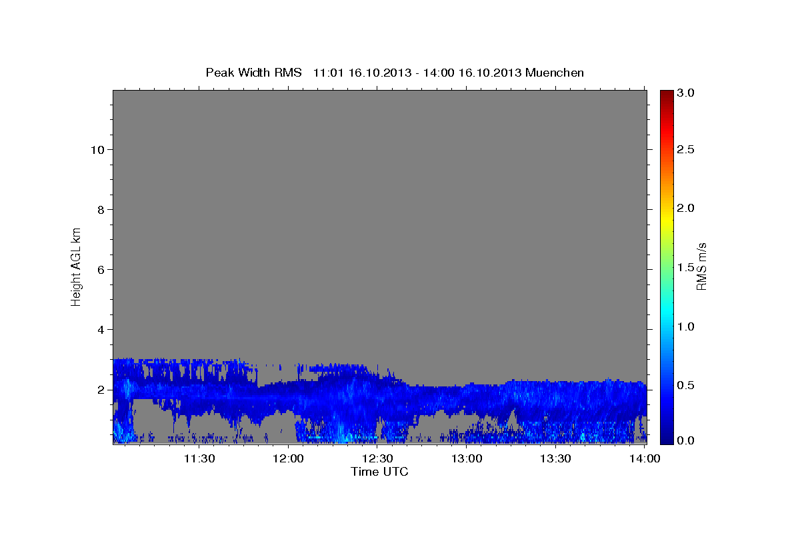Image resolution: width=800 pixels, height=533 pixels.
Task: Click the colorbar value 0.5
Action: [x=687, y=385]
